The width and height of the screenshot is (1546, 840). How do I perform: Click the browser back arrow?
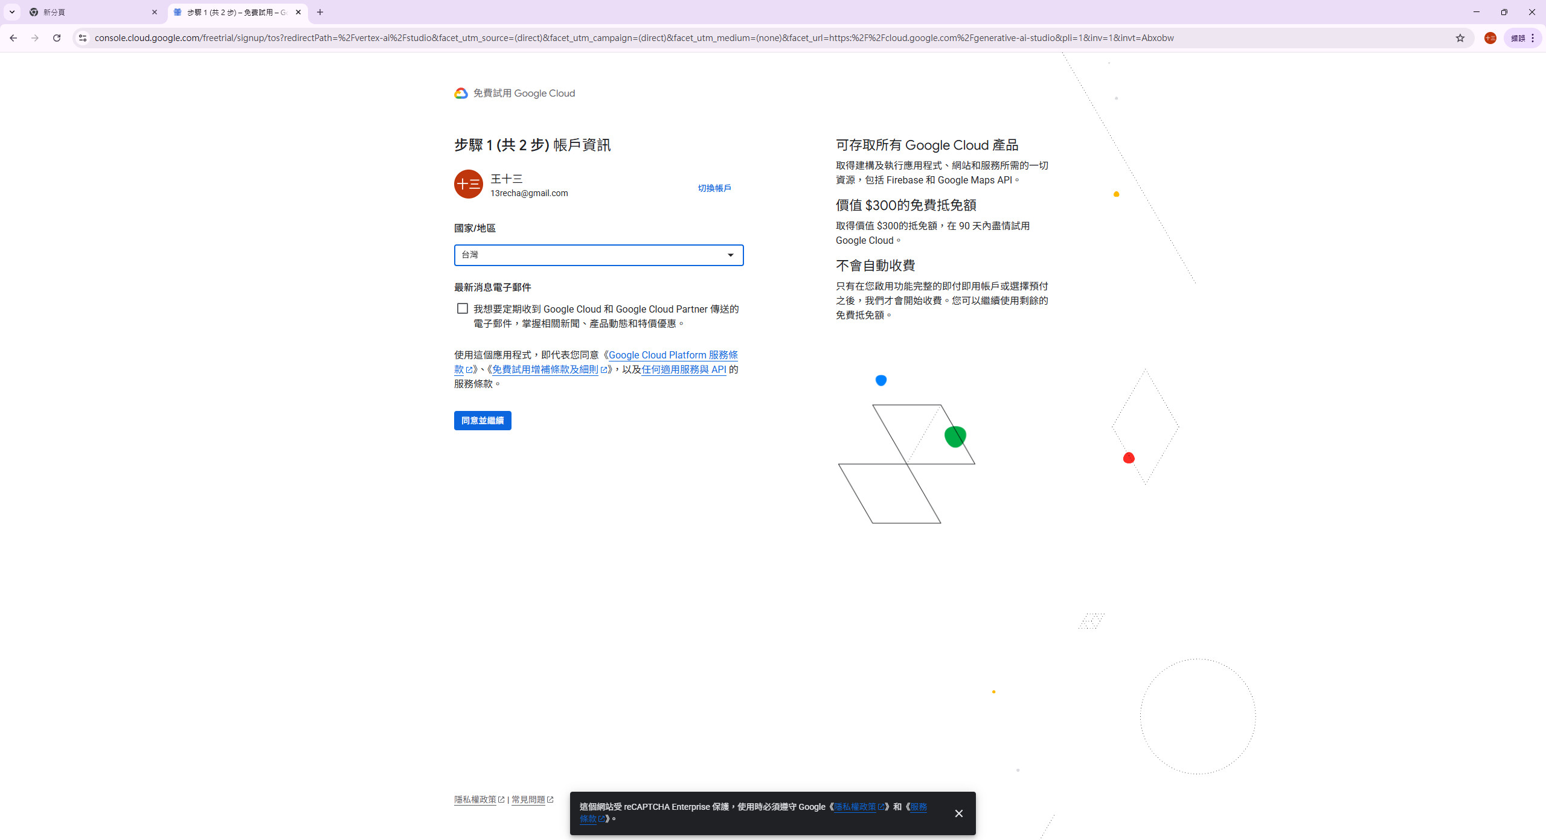[x=13, y=38]
